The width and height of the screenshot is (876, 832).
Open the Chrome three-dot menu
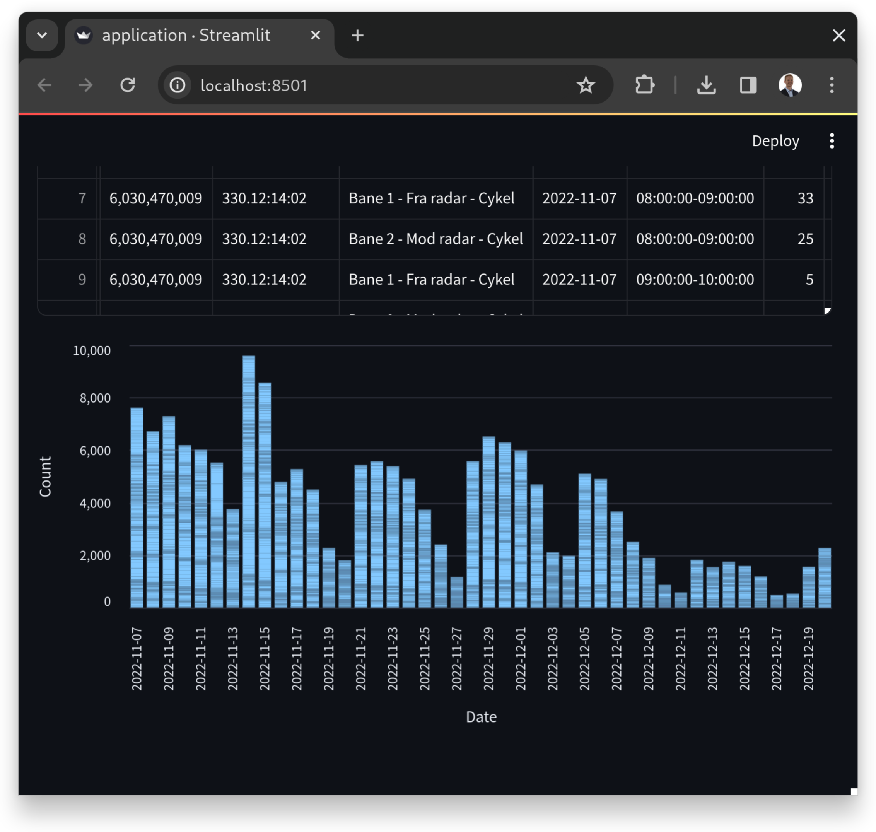coord(832,85)
